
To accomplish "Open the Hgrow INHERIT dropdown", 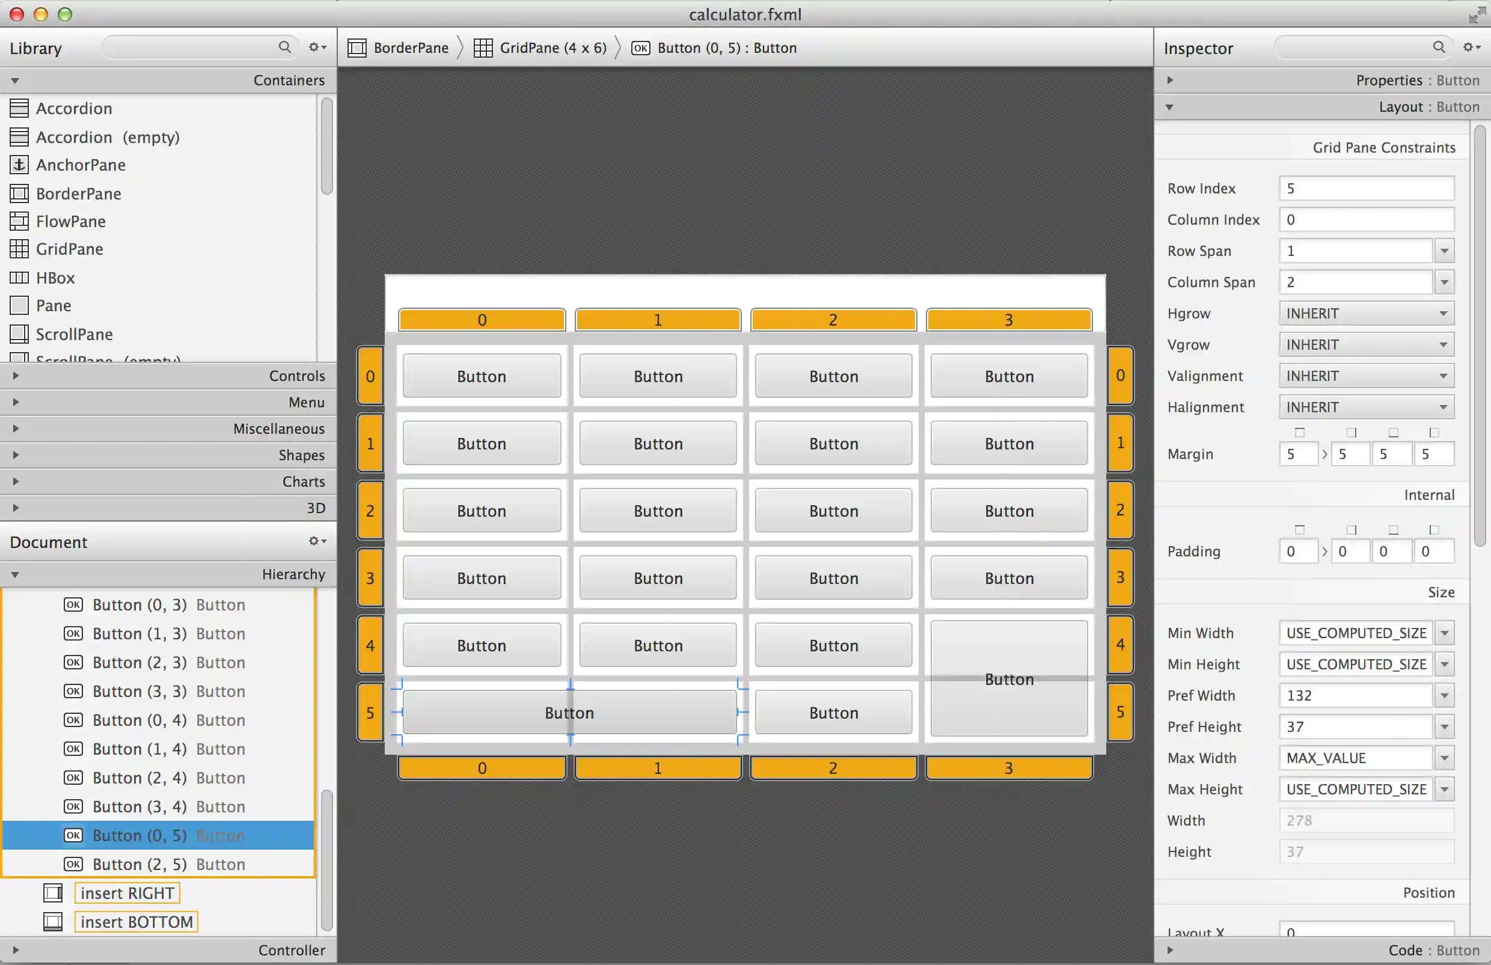I will (1366, 313).
